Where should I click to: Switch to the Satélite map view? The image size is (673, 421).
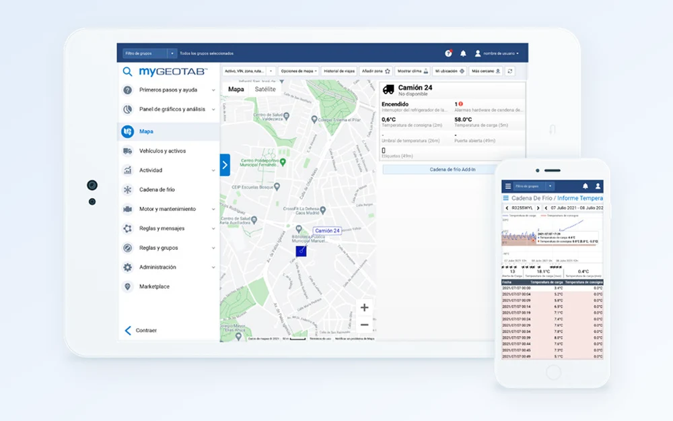(264, 90)
